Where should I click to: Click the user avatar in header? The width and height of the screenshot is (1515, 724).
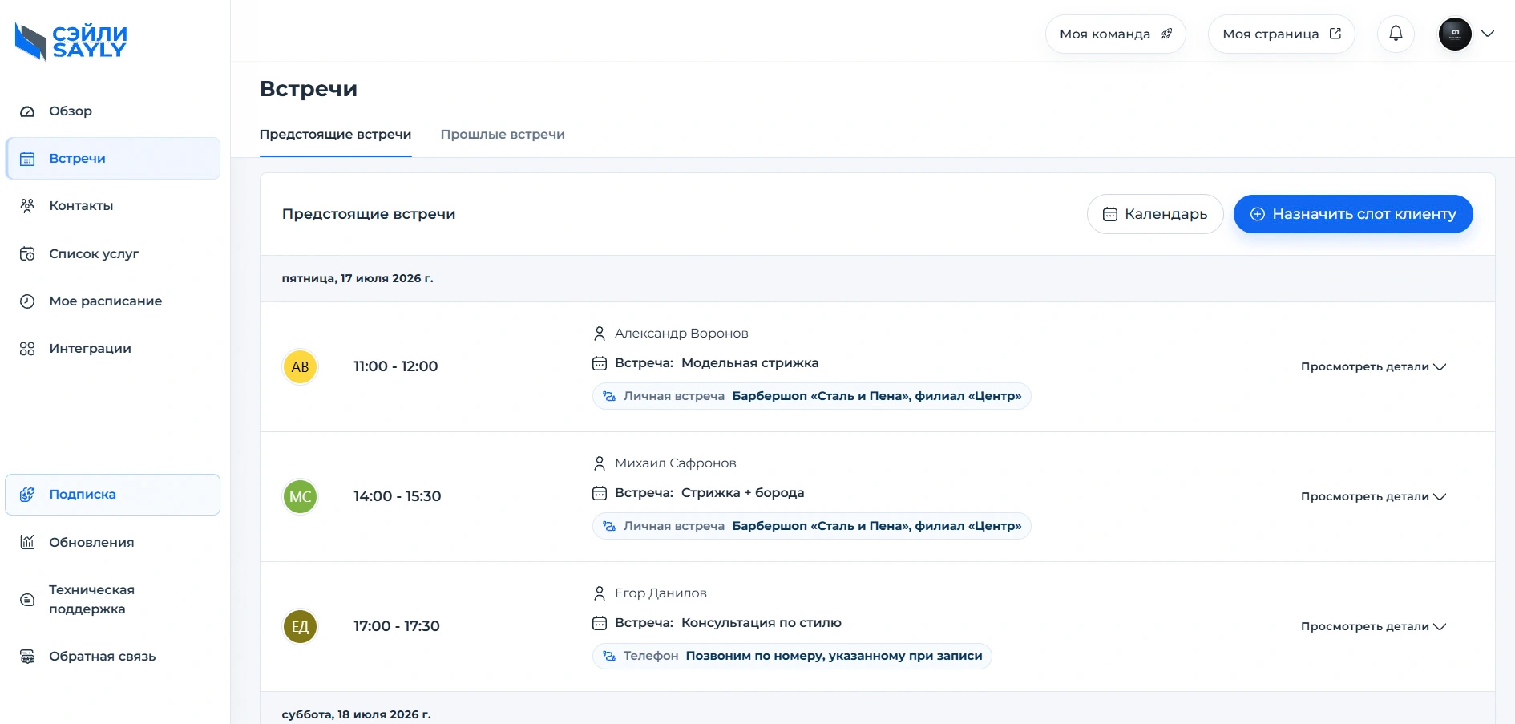click(1455, 34)
